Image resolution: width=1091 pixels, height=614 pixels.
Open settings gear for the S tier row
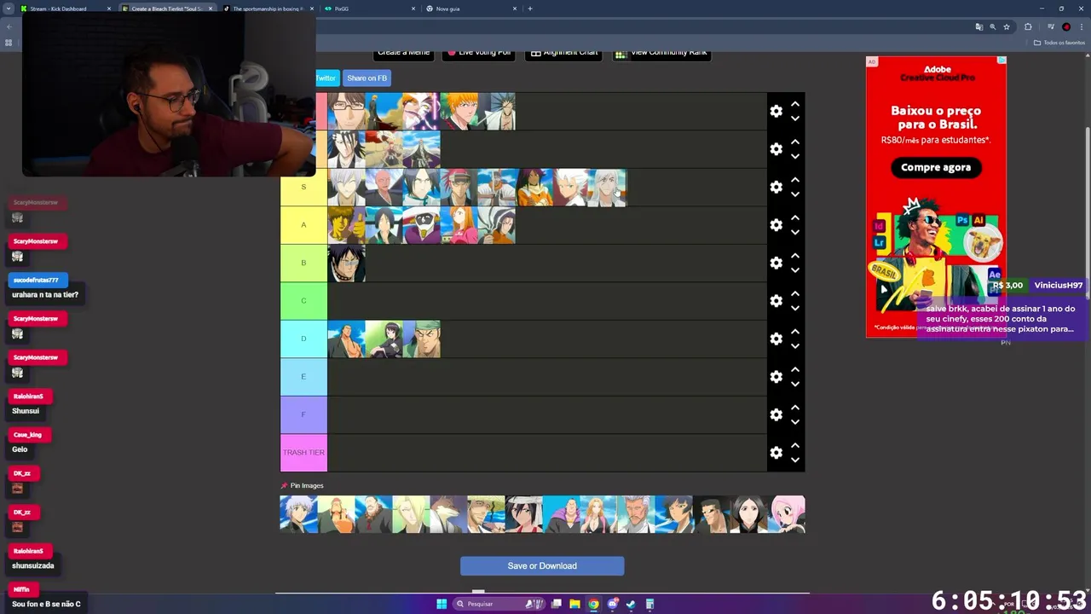click(x=776, y=187)
